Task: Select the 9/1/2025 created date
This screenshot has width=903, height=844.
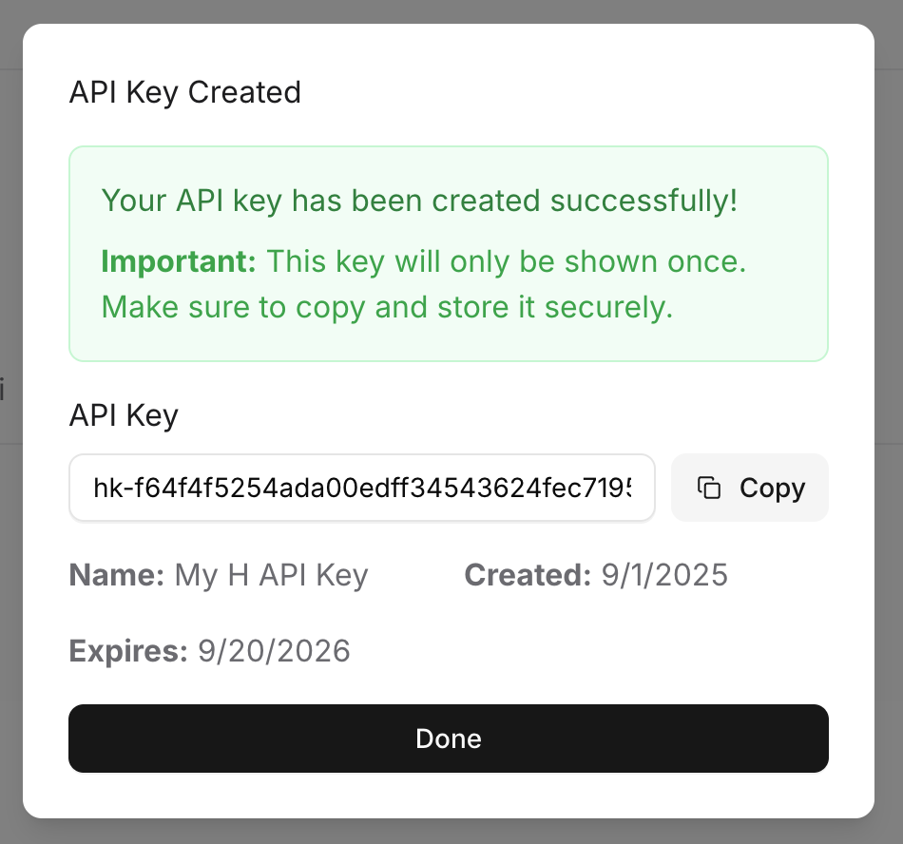Action: click(664, 575)
